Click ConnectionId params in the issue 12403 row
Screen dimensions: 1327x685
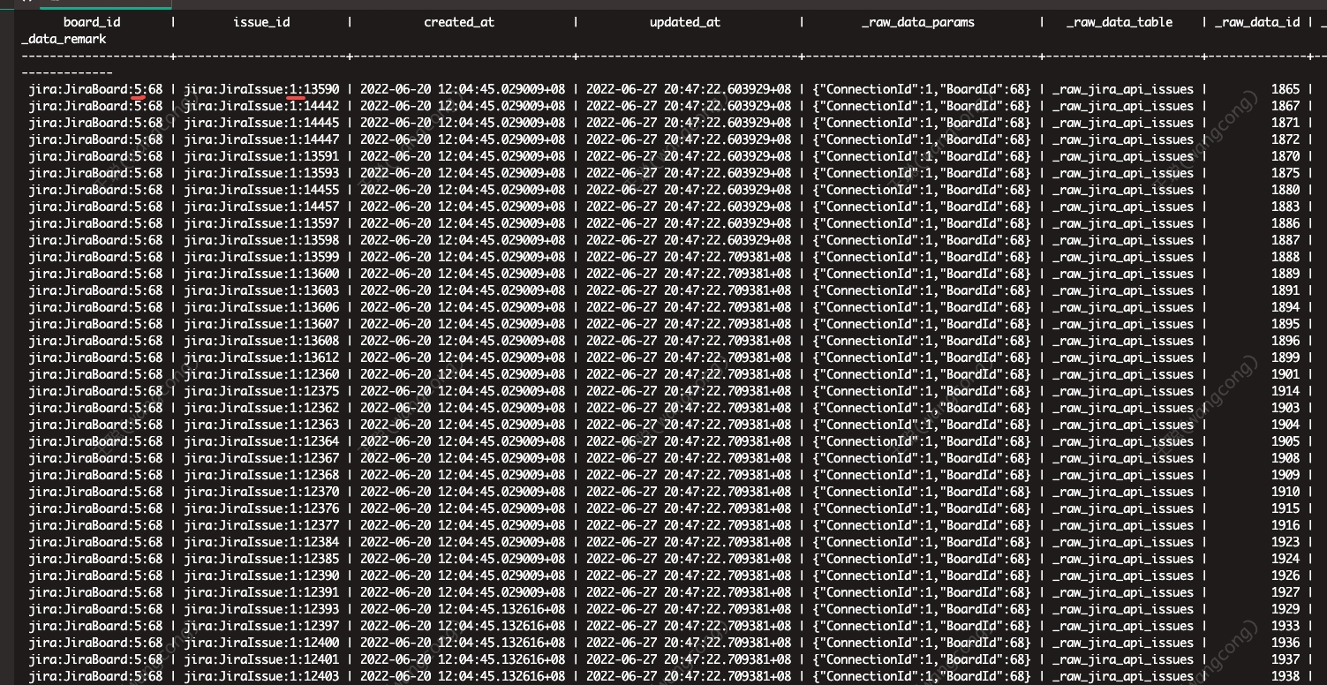922,676
